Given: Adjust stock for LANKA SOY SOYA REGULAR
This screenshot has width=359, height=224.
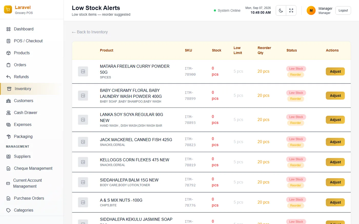Looking at the screenshot, I should tap(335, 120).
